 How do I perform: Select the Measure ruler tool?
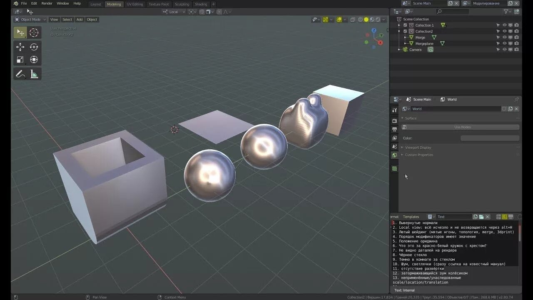34,74
